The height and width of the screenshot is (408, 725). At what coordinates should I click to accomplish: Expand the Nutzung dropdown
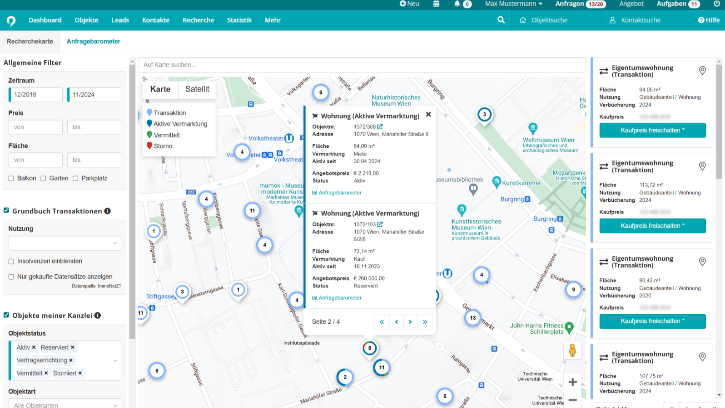point(65,243)
